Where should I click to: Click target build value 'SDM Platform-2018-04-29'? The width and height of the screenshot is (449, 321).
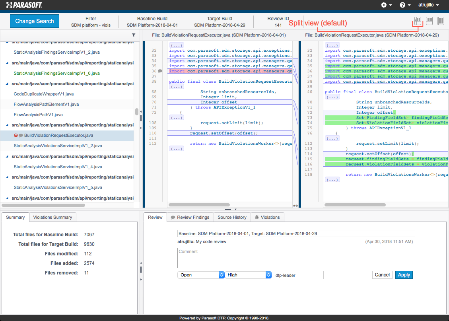220,25
